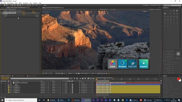Select the Pen tool in toolbar
The image size is (182, 102).
20,5
